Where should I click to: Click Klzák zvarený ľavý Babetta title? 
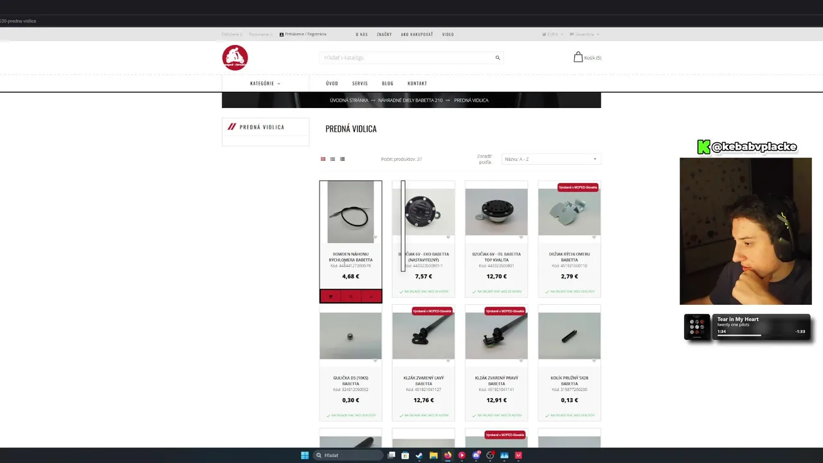424,381
